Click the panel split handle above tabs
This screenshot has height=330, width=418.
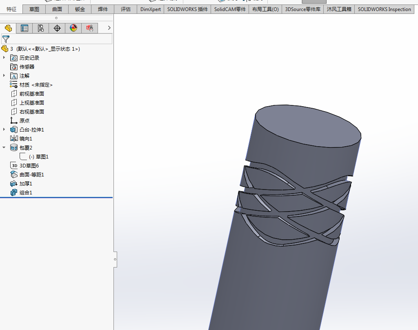pyautogui.click(x=56, y=18)
